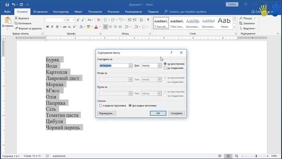This screenshot has width=282, height=159.
Task: Open dialog help with the question mark
Action: (171, 53)
